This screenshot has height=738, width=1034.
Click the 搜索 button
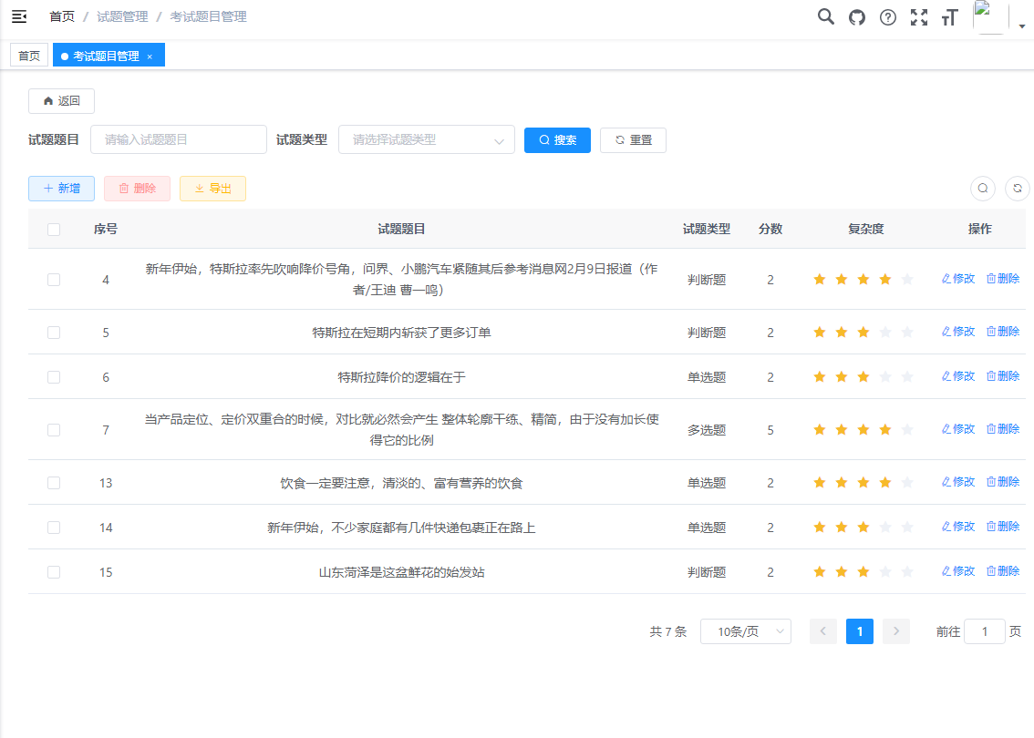coord(557,139)
